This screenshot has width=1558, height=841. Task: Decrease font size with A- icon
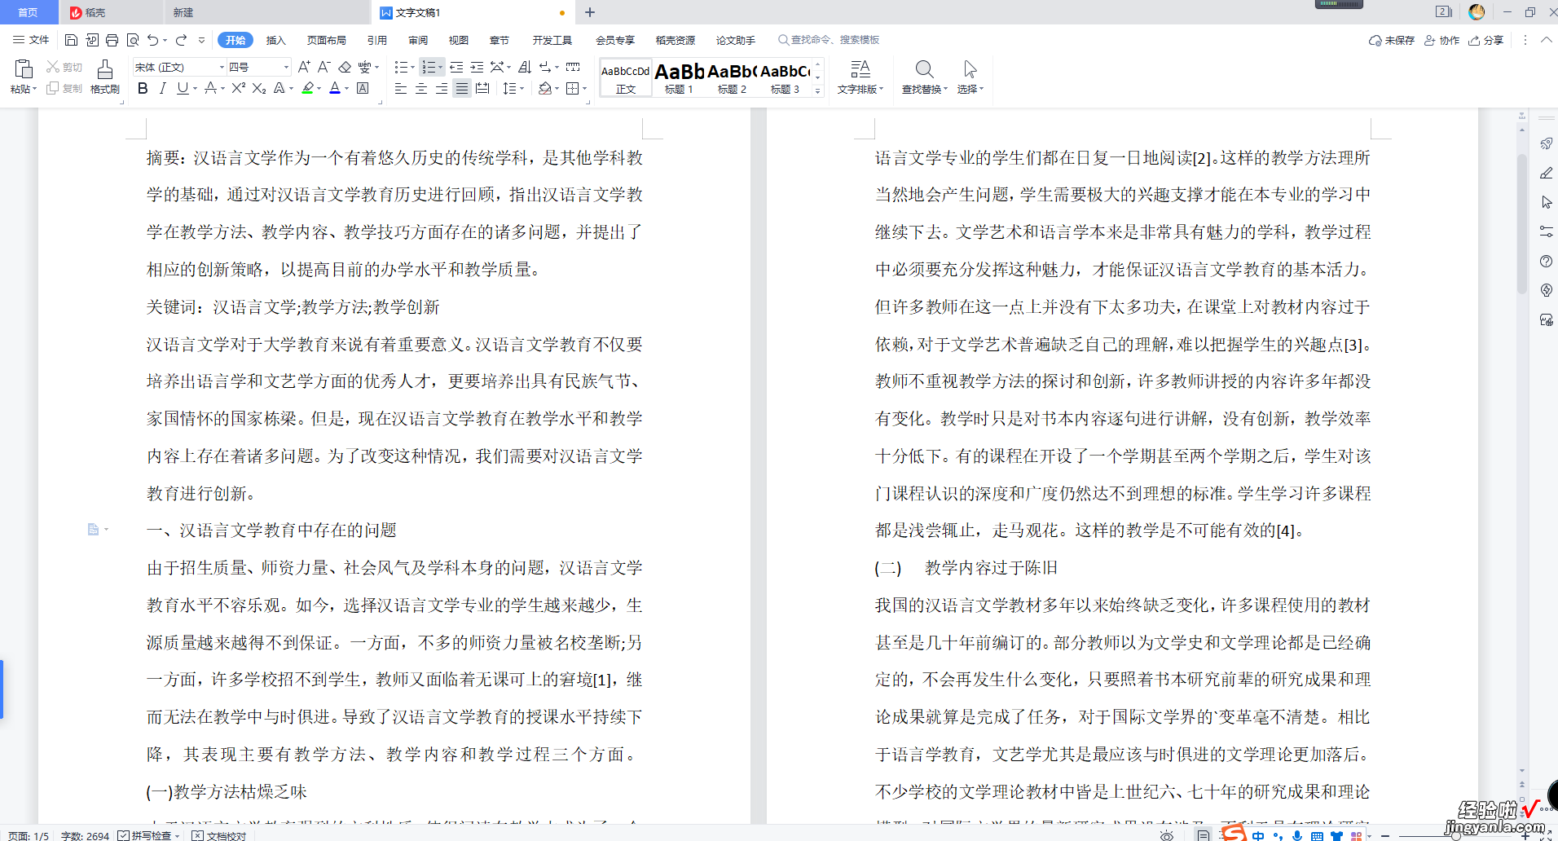coord(323,67)
